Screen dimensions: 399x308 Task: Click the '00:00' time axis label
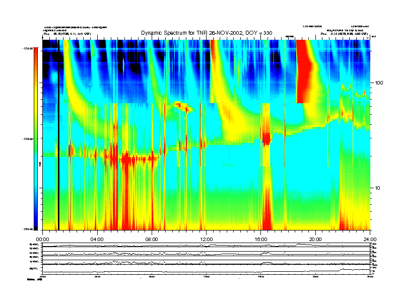[42, 240]
